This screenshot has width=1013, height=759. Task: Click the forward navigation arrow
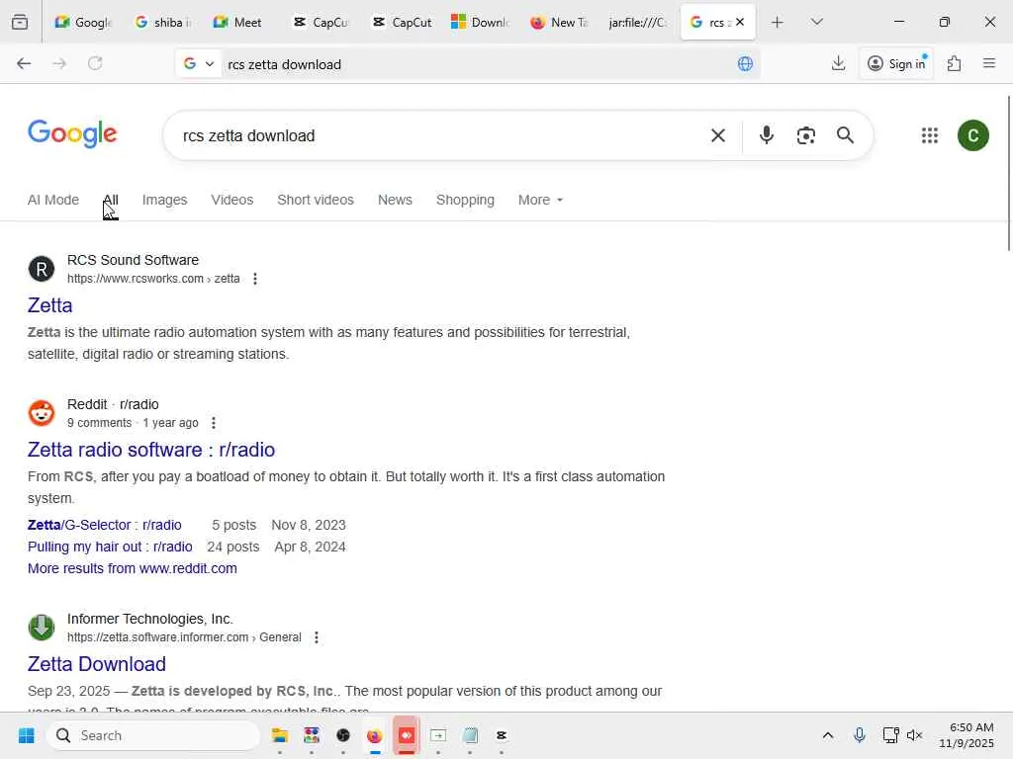(x=59, y=63)
